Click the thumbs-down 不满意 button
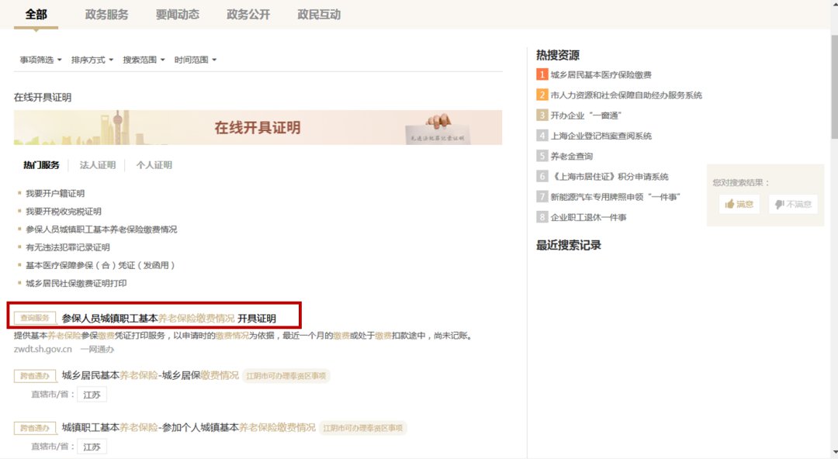 [x=793, y=204]
